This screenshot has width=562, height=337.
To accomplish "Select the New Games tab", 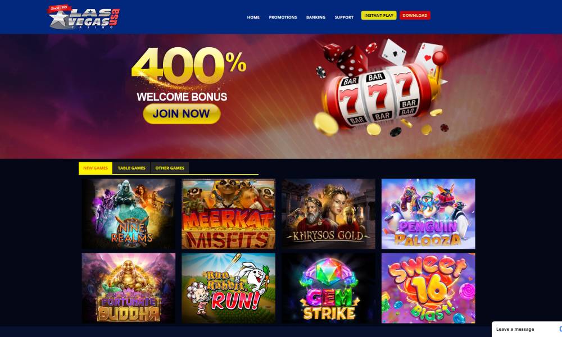I will (96, 168).
